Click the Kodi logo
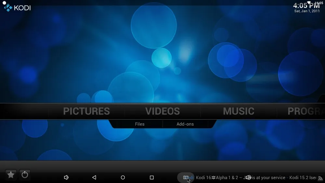 point(17,8)
